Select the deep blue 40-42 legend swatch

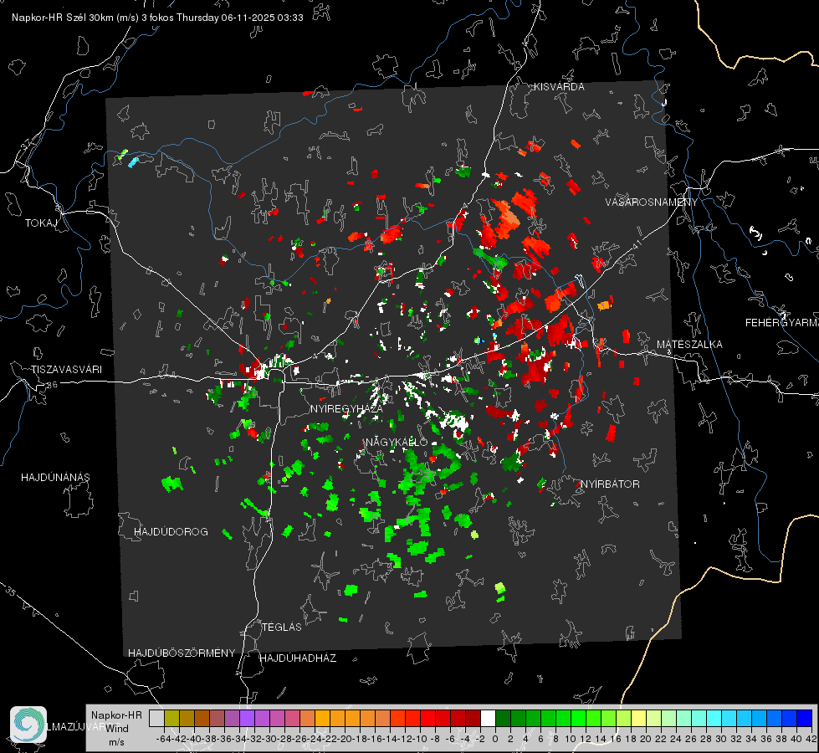point(805,718)
